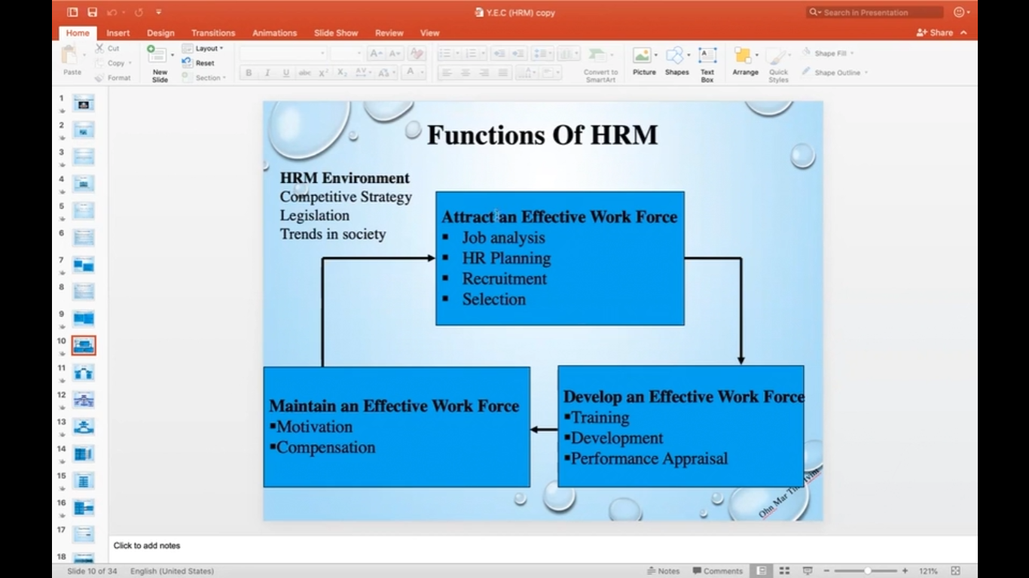Click Increase Font Size icon
1029x578 pixels.
click(376, 53)
